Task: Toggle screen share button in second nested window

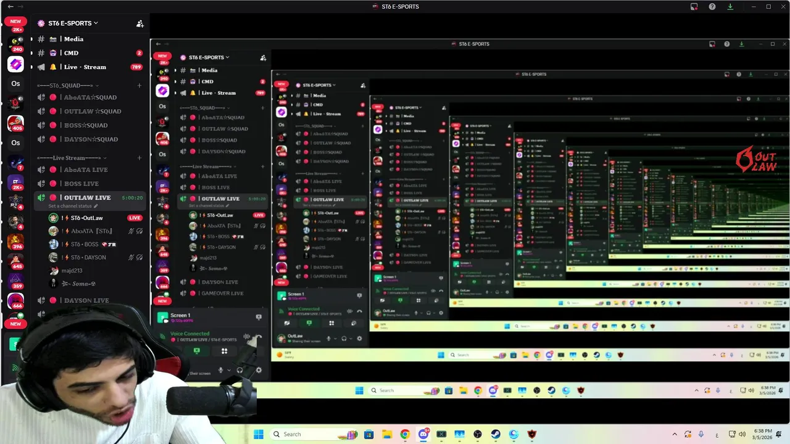Action: 309,323
